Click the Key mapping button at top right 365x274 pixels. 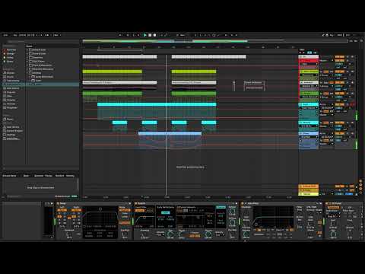pyautogui.click(x=332, y=35)
